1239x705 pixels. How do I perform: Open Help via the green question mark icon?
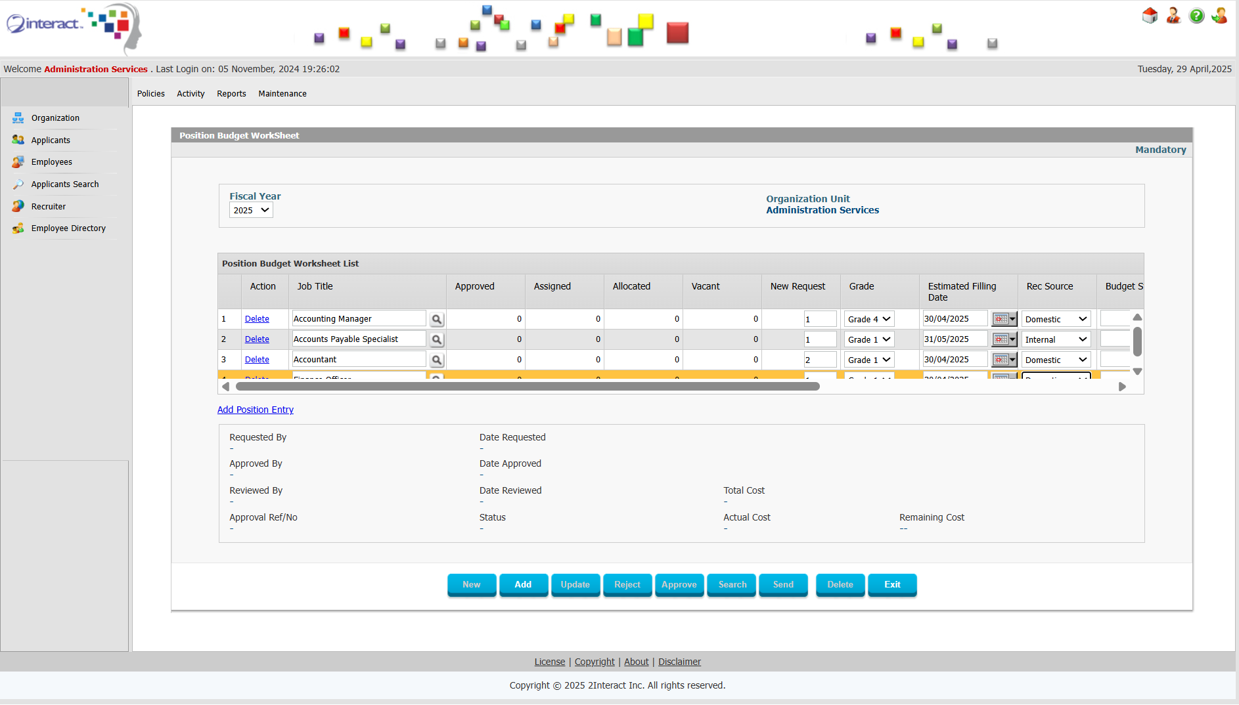click(x=1196, y=15)
